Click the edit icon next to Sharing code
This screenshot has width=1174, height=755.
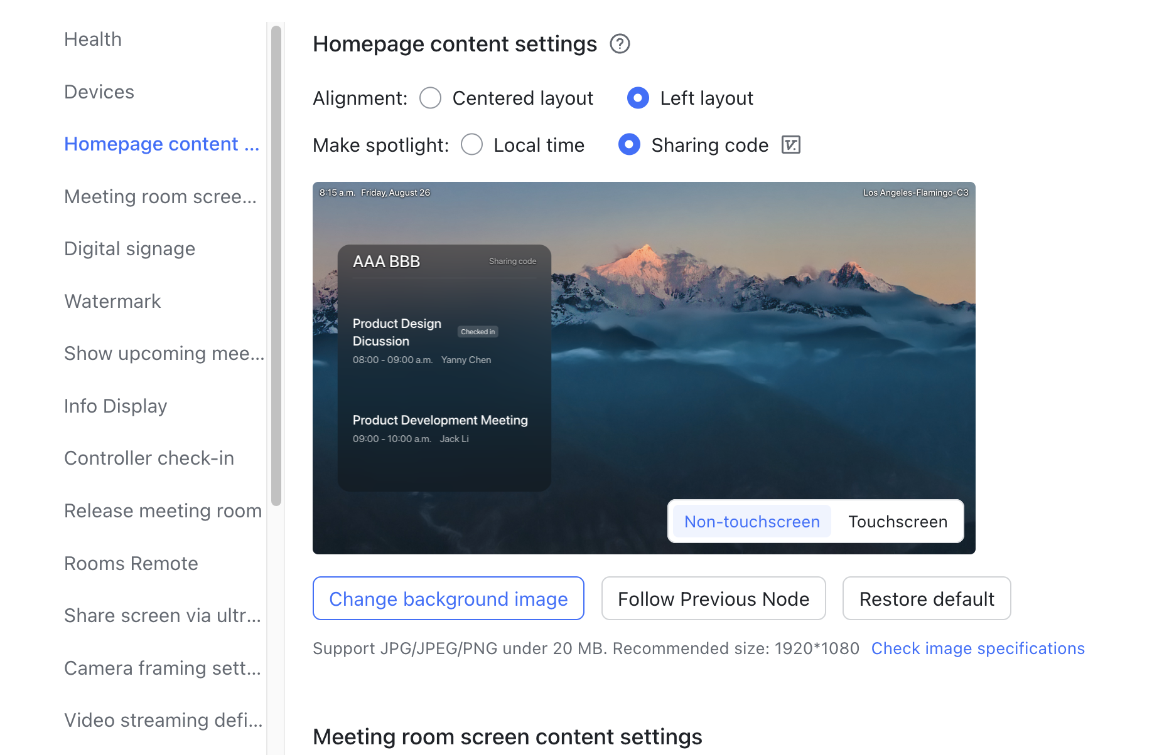[790, 145]
